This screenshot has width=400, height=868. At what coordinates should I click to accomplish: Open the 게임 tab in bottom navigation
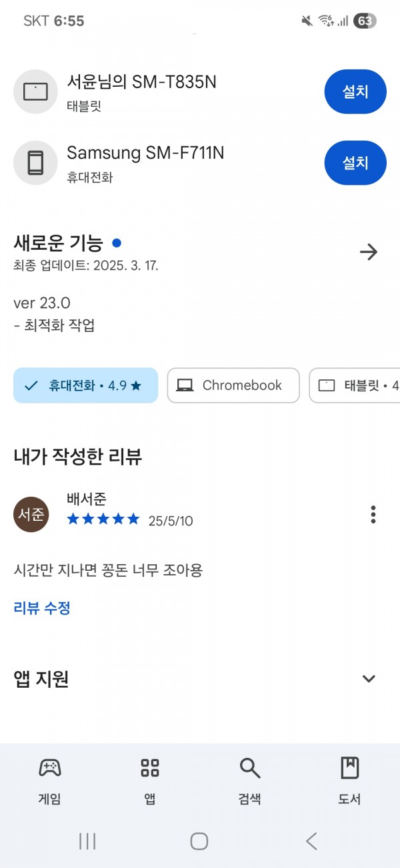(x=50, y=780)
